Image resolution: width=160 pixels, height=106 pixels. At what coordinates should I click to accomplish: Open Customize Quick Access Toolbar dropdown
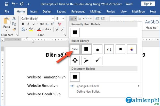point(28,4)
